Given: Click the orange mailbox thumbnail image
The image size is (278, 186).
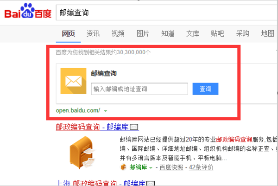Looking at the screenshot, I should tap(82, 152).
